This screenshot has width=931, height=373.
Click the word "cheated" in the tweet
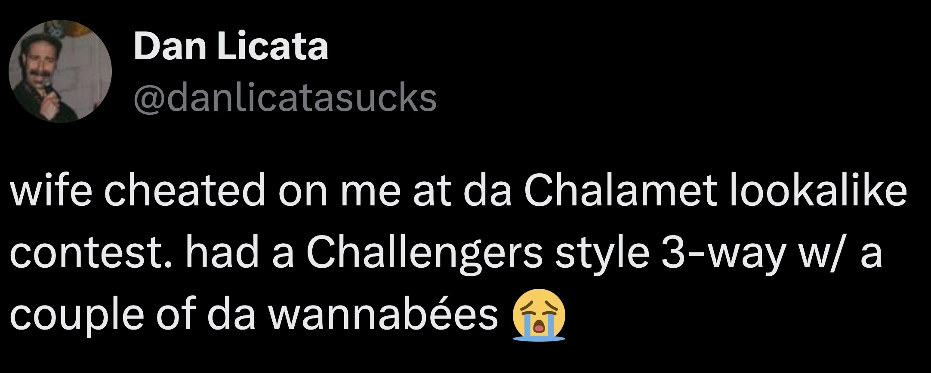[x=184, y=191]
